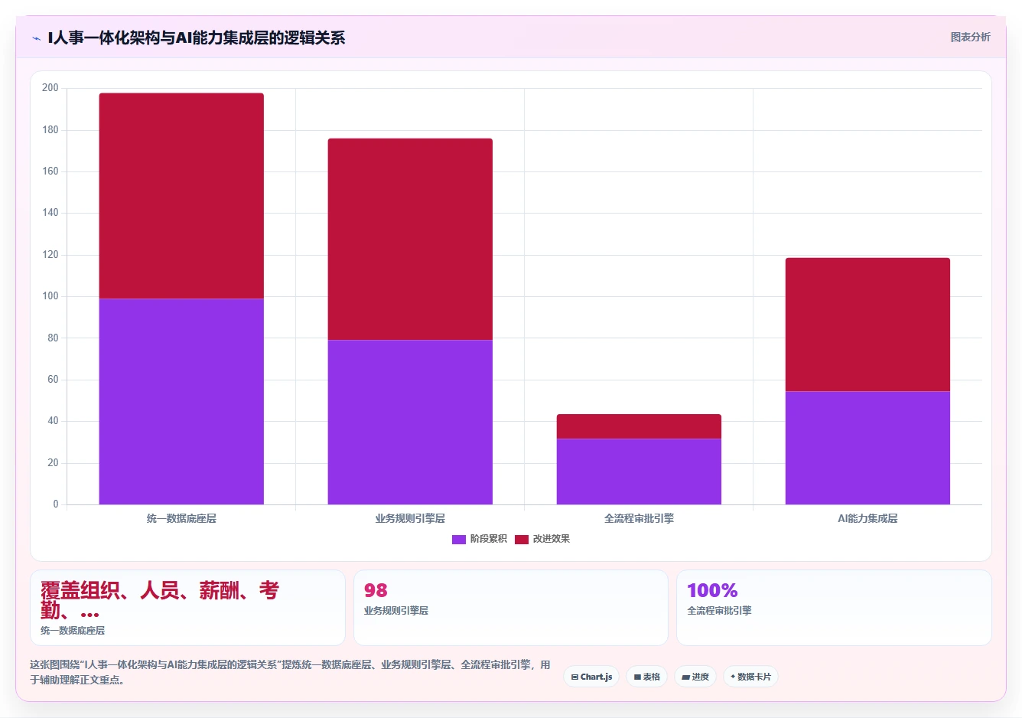Image resolution: width=1022 pixels, height=718 pixels.
Task: Click the y-axis value 200
Action: click(x=50, y=88)
